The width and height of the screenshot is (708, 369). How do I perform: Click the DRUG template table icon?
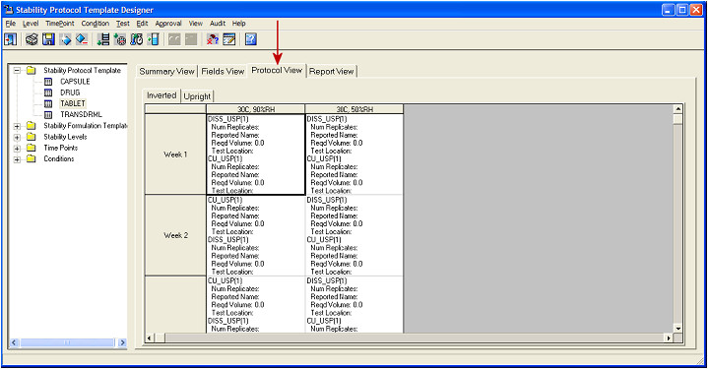pyautogui.click(x=48, y=92)
